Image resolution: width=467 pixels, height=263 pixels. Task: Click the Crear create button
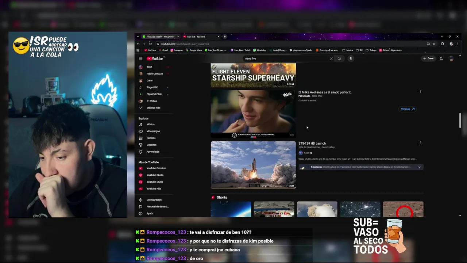coord(429,58)
